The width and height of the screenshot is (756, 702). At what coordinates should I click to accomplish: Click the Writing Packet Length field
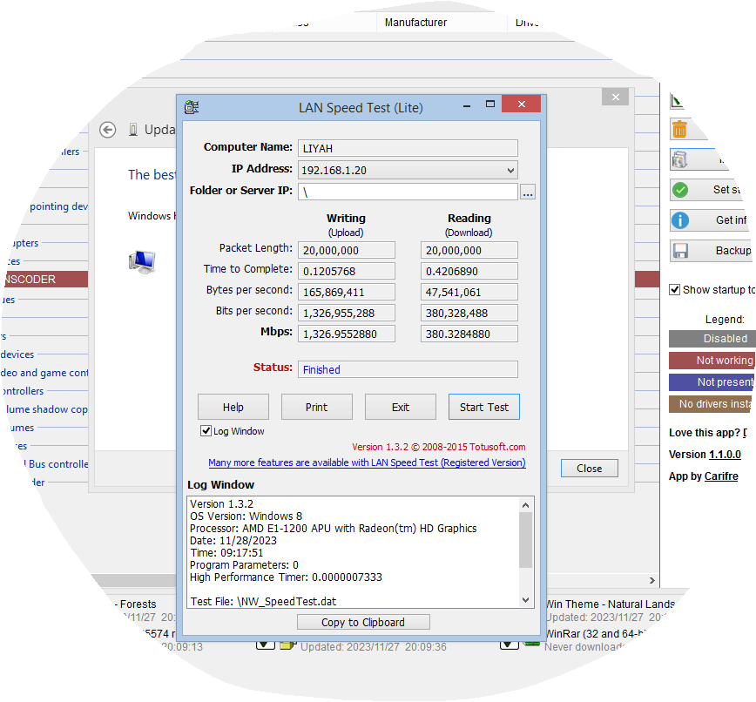click(347, 250)
